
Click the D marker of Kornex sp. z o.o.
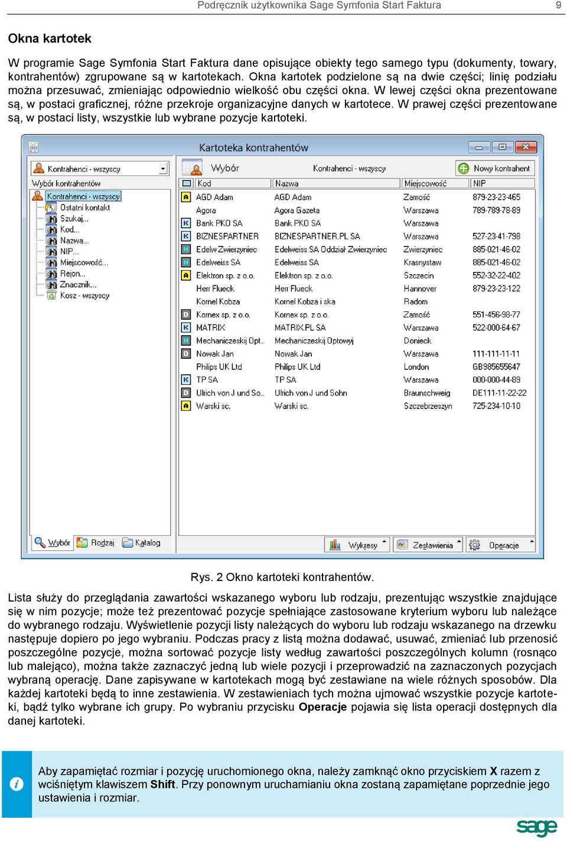pyautogui.click(x=186, y=314)
